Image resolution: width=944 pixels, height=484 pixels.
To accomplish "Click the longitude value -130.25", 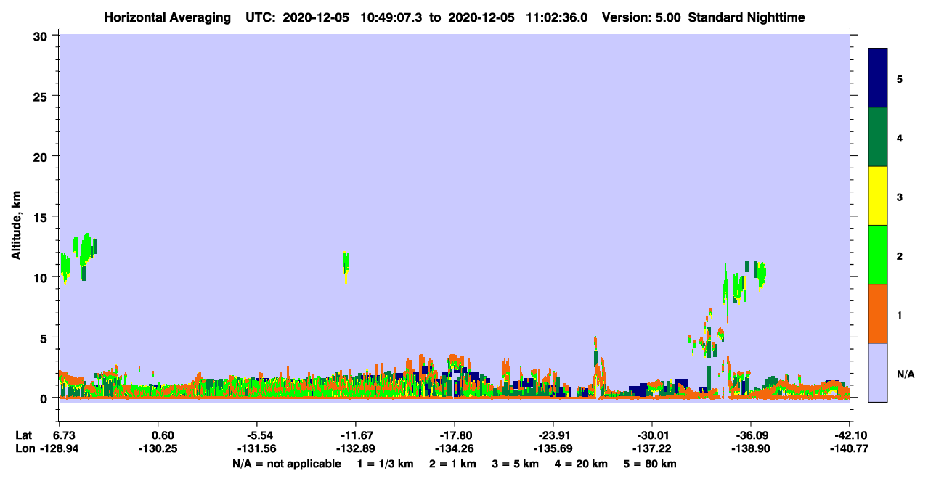I will click(x=158, y=448).
